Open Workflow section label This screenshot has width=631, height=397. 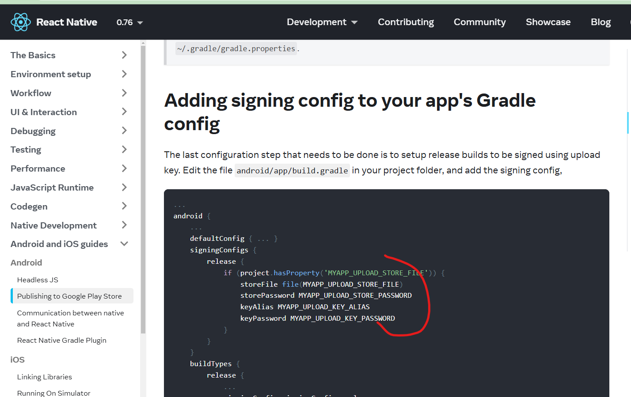click(31, 93)
